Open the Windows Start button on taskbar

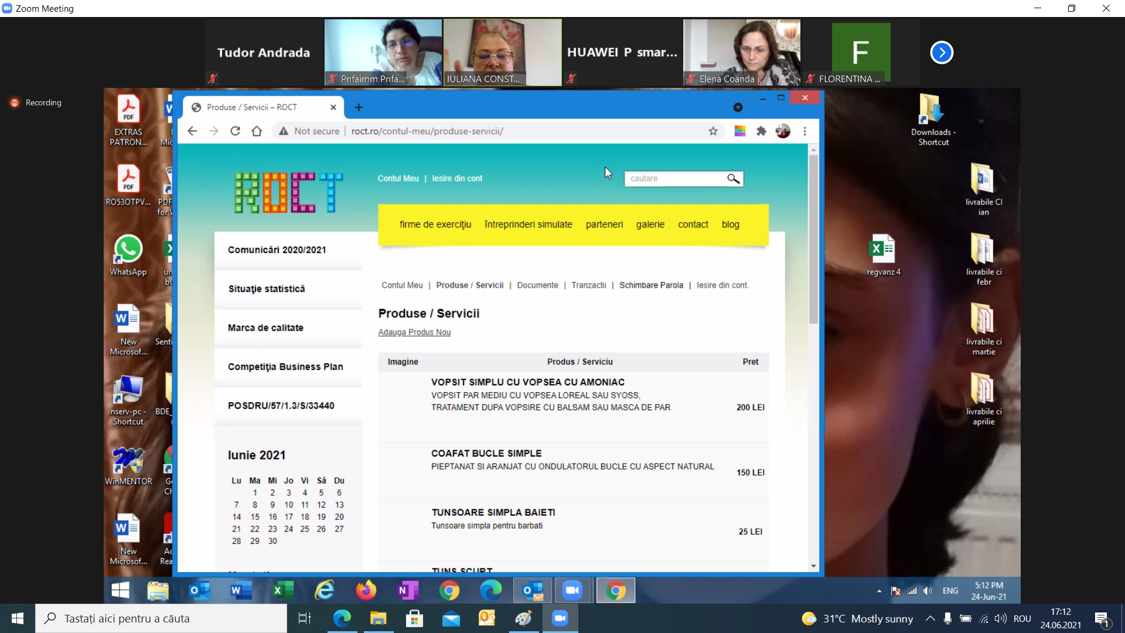click(18, 618)
